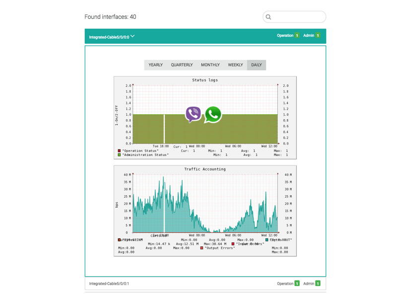
Task: Click the "Traffic Accounting" chart title
Action: tap(205, 169)
